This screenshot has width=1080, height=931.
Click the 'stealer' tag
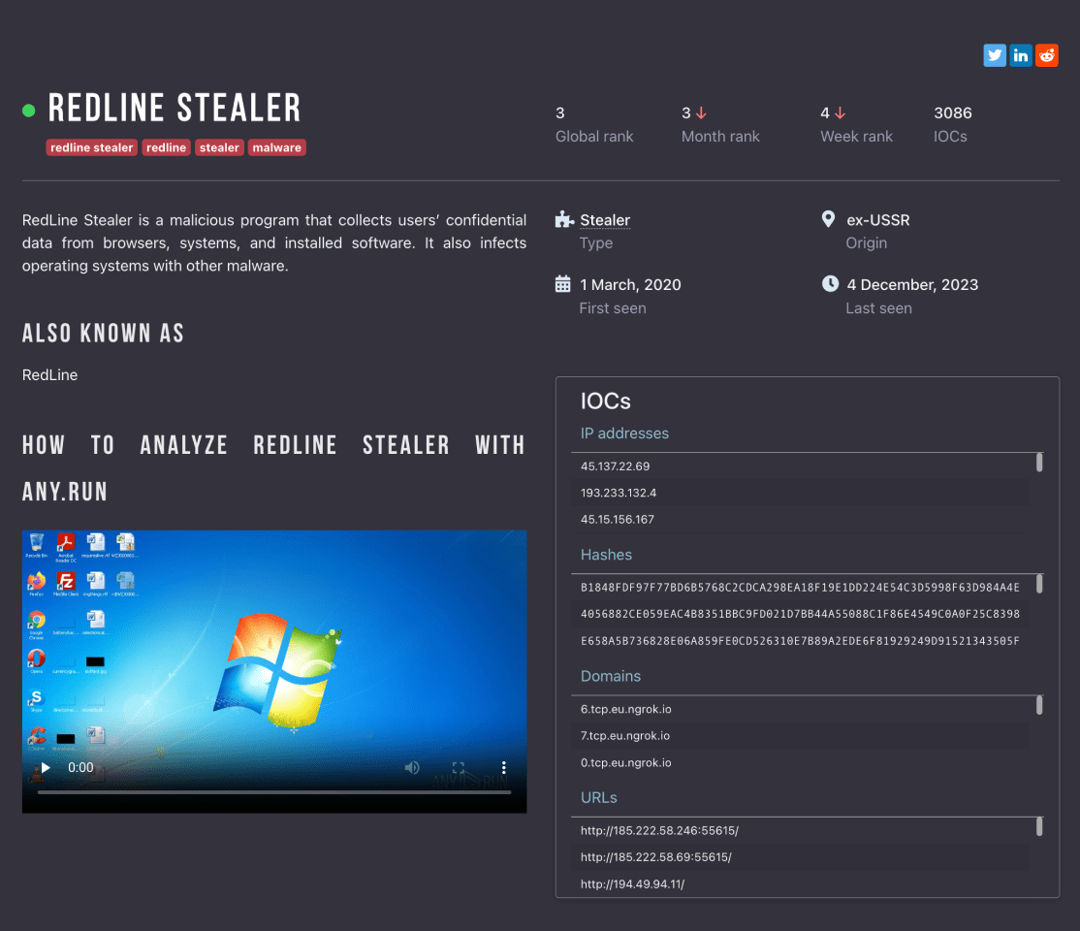pyautogui.click(x=219, y=147)
